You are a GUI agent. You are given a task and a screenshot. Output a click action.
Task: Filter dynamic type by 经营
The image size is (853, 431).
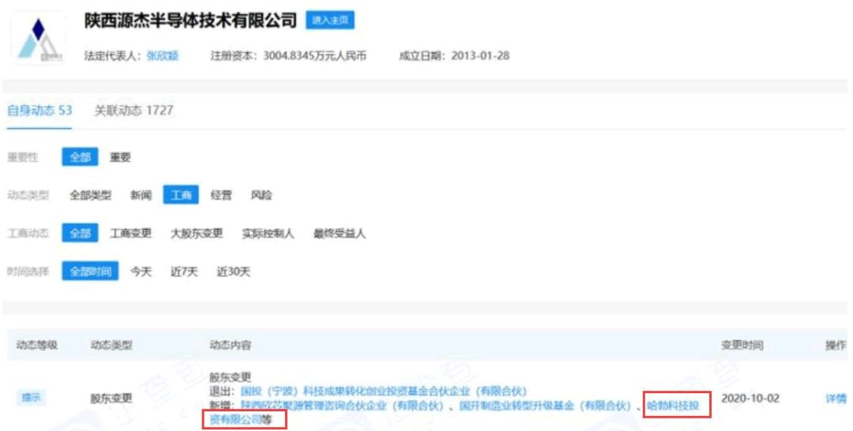pyautogui.click(x=221, y=195)
